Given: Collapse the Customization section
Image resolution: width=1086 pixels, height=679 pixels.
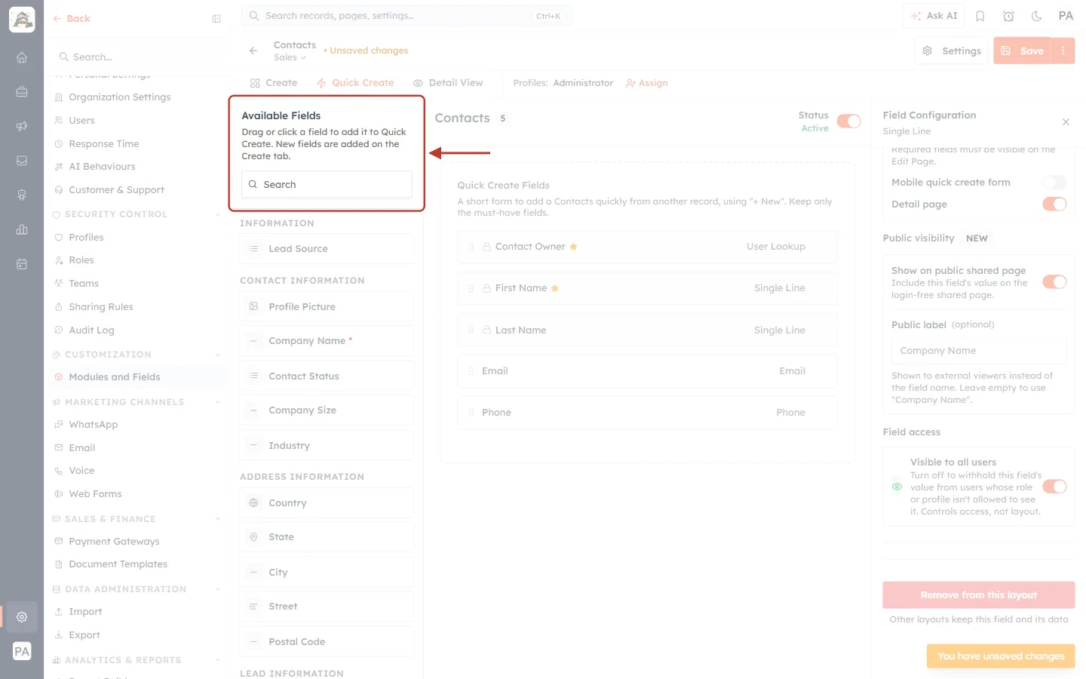Looking at the screenshot, I should tap(218, 355).
